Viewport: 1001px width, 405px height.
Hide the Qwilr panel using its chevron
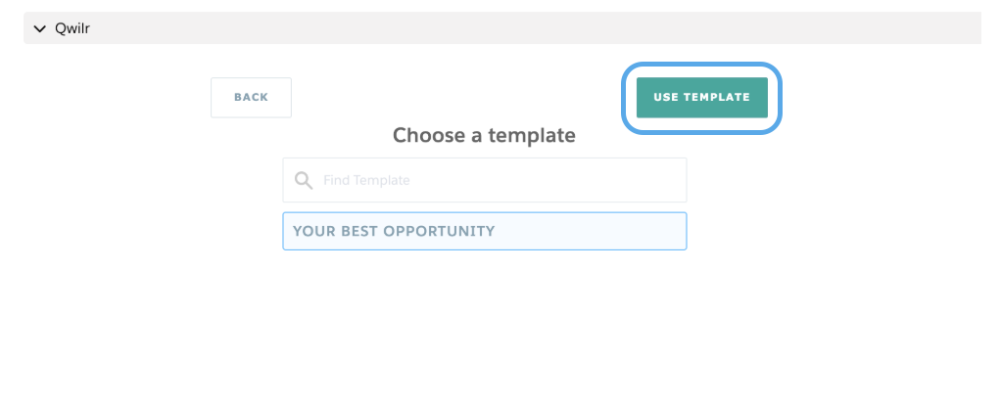(39, 28)
